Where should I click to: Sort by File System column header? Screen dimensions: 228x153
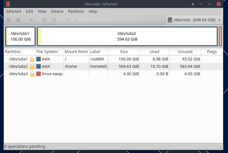click(x=50, y=52)
